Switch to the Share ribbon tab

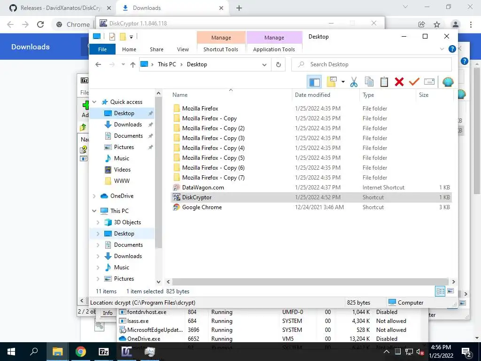[156, 49]
